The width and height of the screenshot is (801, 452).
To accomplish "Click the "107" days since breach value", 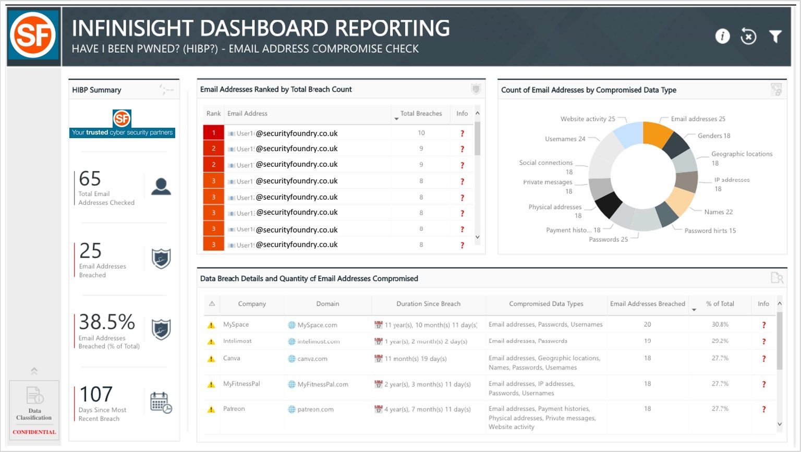I will (96, 394).
